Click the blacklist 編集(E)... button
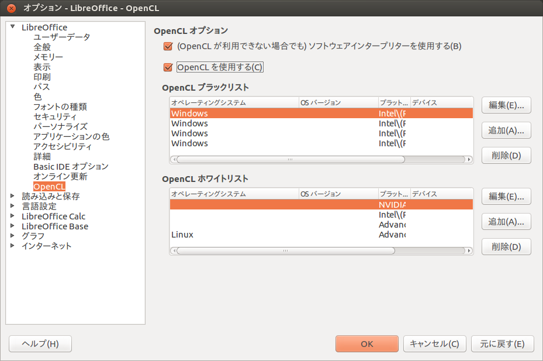This screenshot has height=361, width=543. pyautogui.click(x=506, y=105)
